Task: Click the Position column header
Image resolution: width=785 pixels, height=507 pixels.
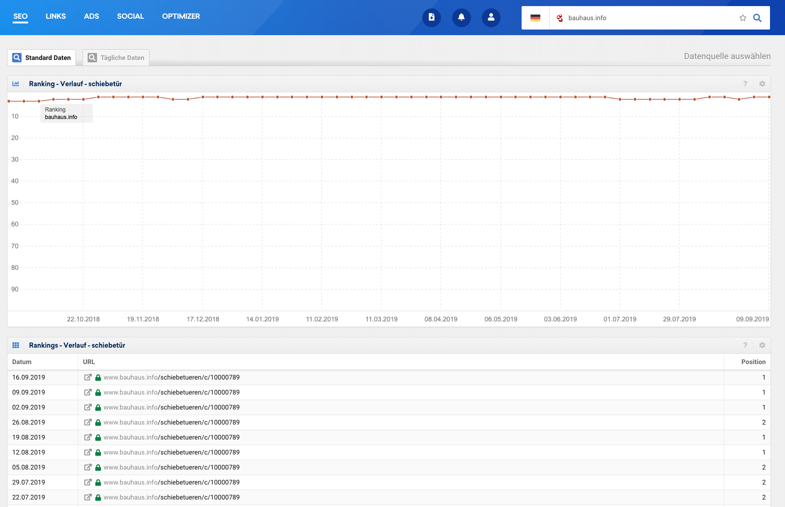Action: pyautogui.click(x=753, y=362)
